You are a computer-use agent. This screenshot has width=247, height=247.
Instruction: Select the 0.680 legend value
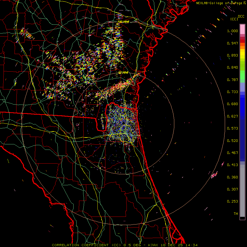232,104
